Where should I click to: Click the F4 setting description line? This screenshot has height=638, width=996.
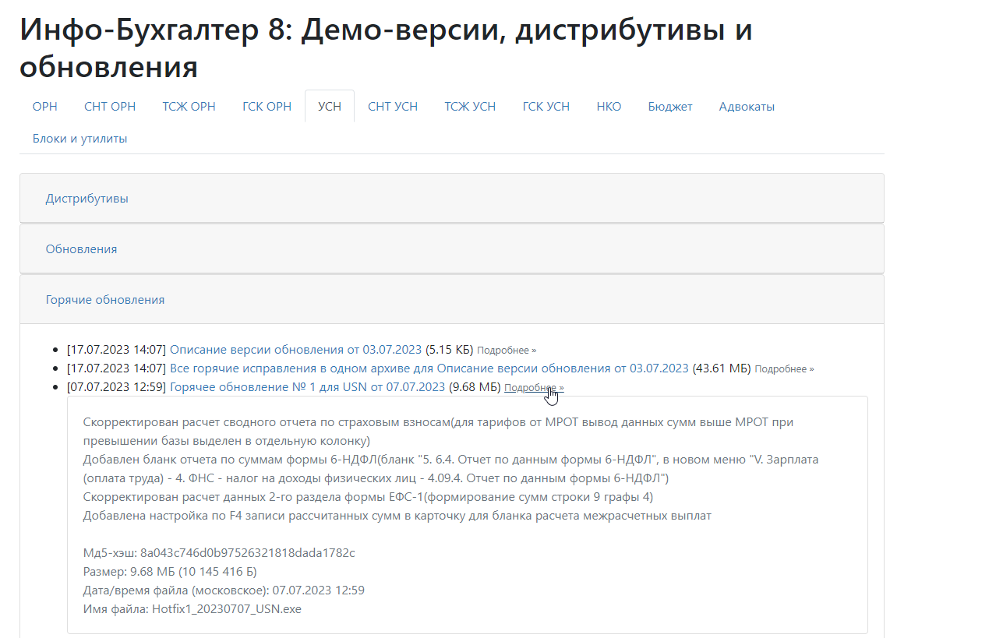[397, 516]
